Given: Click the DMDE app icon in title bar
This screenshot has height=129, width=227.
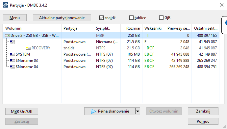Looking at the screenshot, I should (6, 5).
